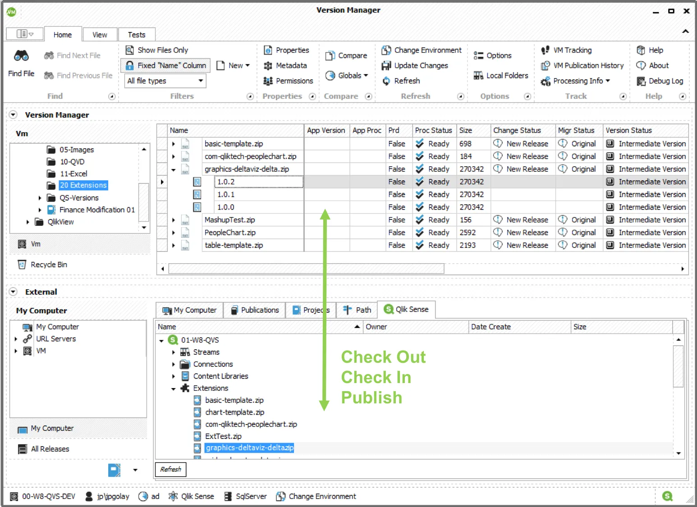Image resolution: width=697 pixels, height=507 pixels.
Task: Expand the QlikView tree node
Action: click(x=28, y=222)
